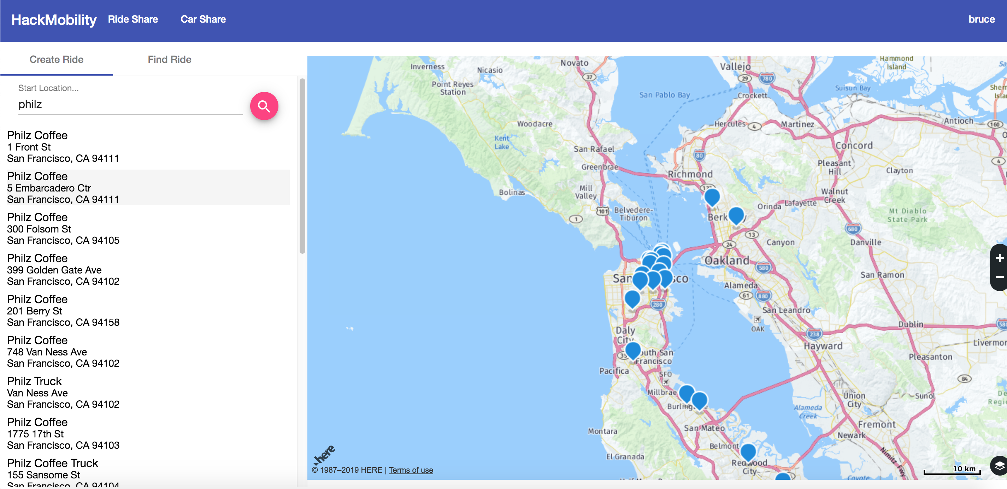Image resolution: width=1007 pixels, height=489 pixels.
Task: Zoom in with the map plus button
Action: point(999,258)
